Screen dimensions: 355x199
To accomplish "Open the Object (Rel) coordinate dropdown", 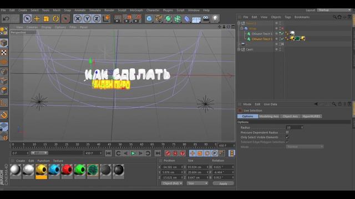I will [x=172, y=184].
